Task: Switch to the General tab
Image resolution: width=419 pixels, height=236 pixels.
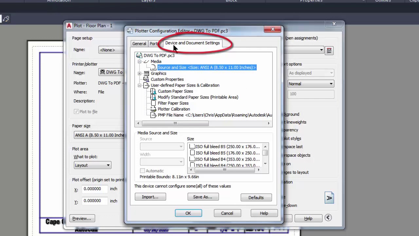Action: pyautogui.click(x=139, y=44)
